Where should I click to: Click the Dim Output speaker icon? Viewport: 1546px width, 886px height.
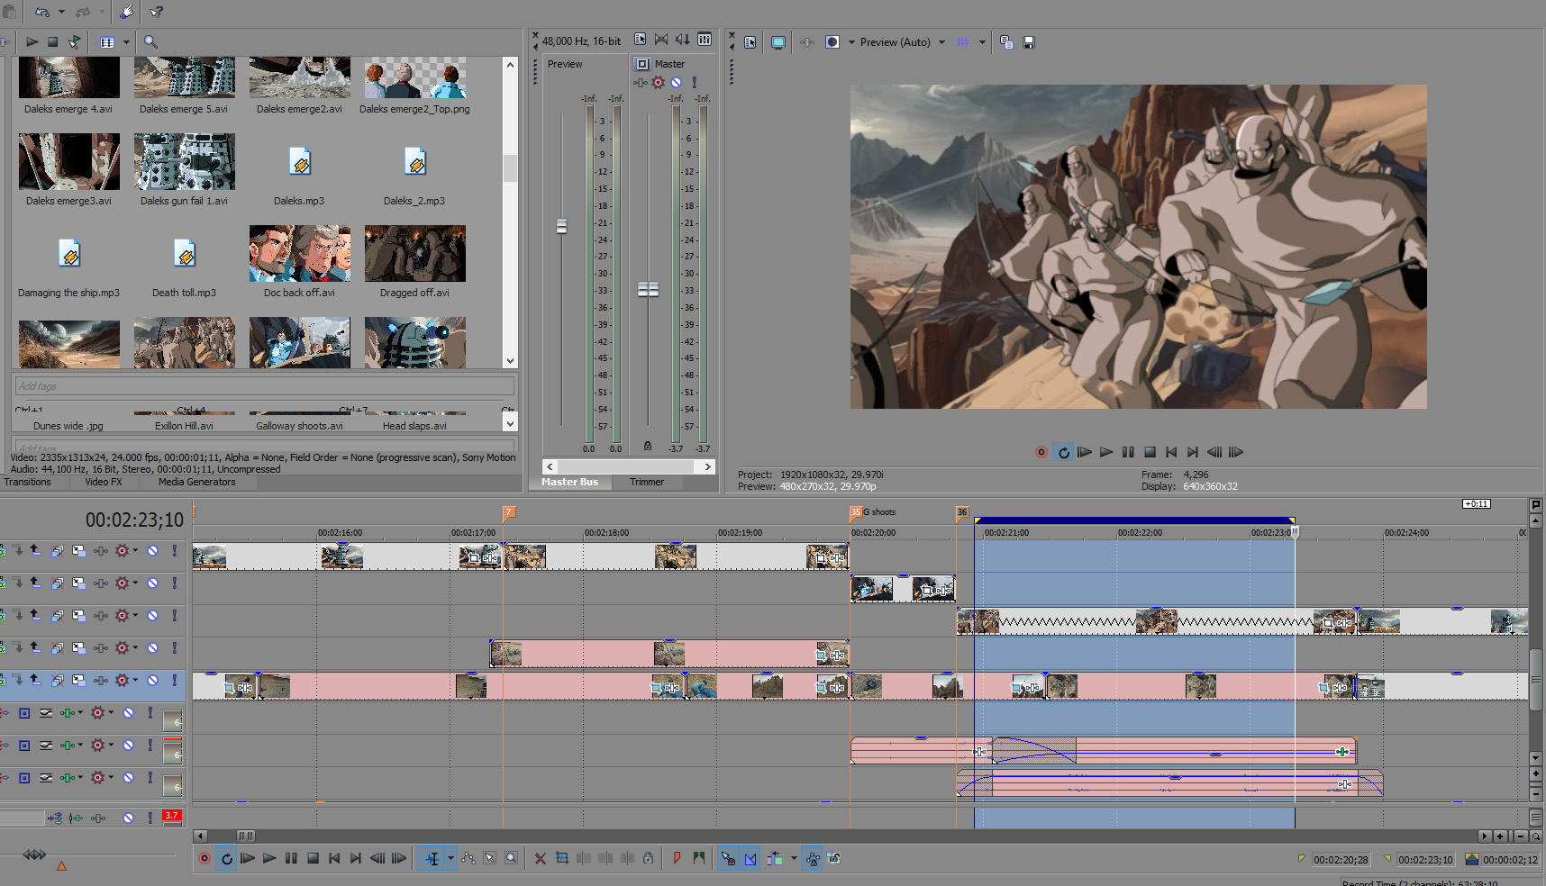(683, 40)
